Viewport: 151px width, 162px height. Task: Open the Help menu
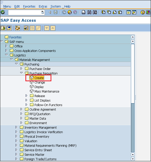[67, 7]
